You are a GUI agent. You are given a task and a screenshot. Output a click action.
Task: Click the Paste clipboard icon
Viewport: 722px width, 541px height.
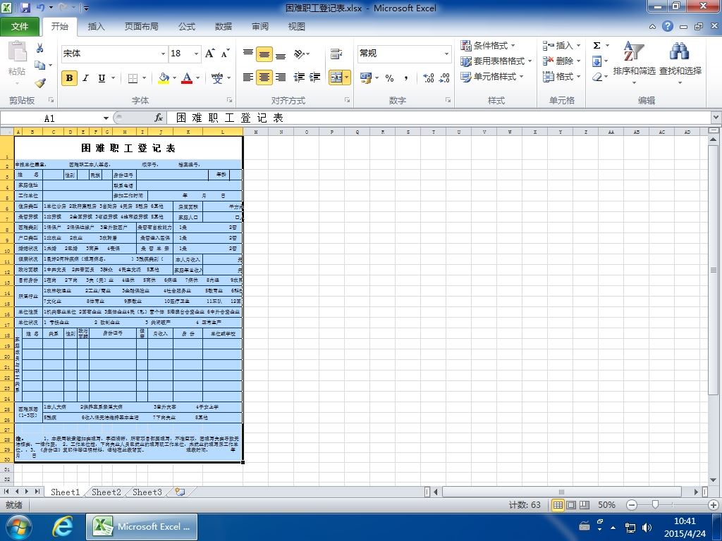[x=17, y=51]
